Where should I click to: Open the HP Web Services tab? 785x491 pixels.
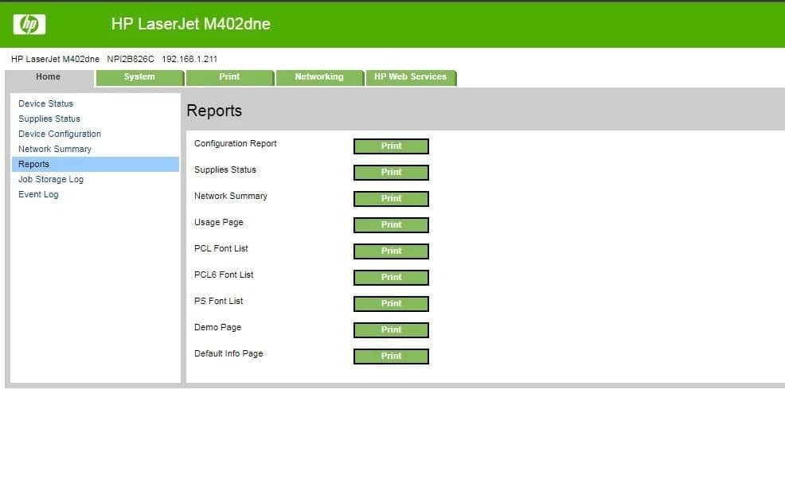click(x=411, y=77)
